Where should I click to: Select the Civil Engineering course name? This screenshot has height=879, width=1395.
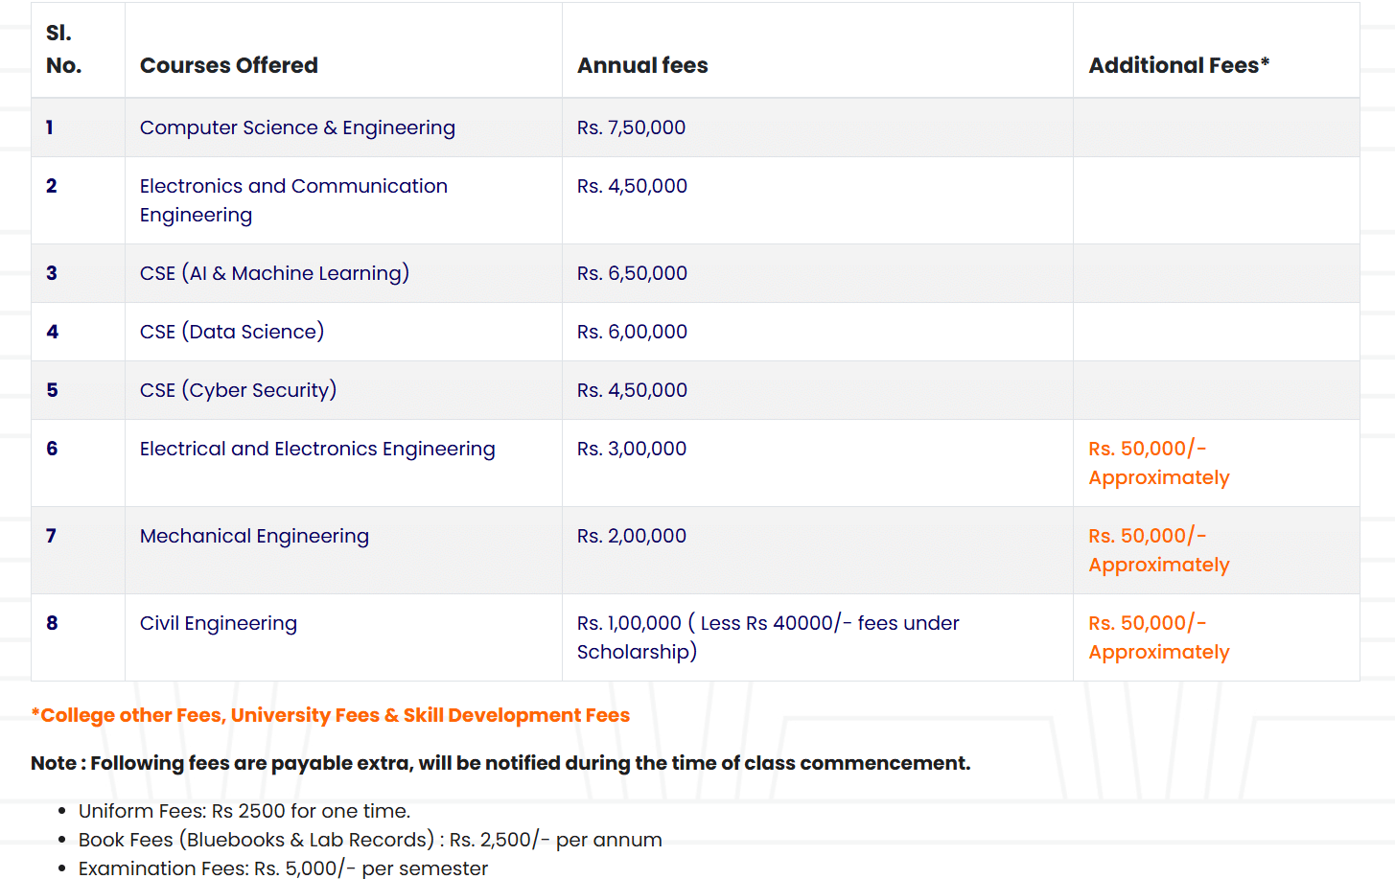219,623
